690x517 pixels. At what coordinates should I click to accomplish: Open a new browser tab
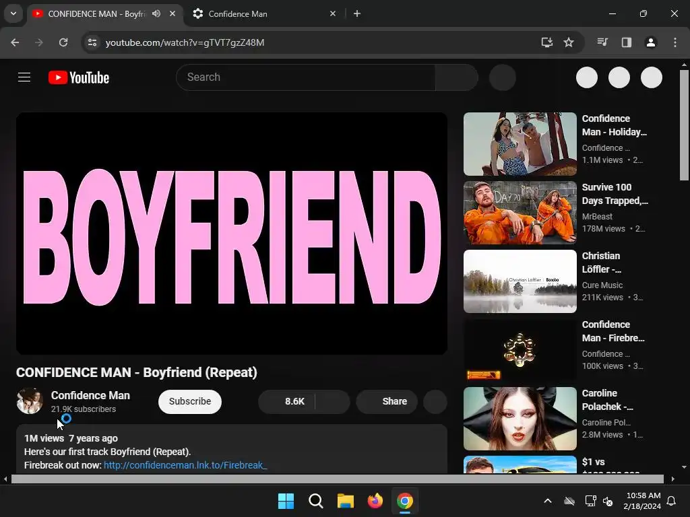click(357, 13)
